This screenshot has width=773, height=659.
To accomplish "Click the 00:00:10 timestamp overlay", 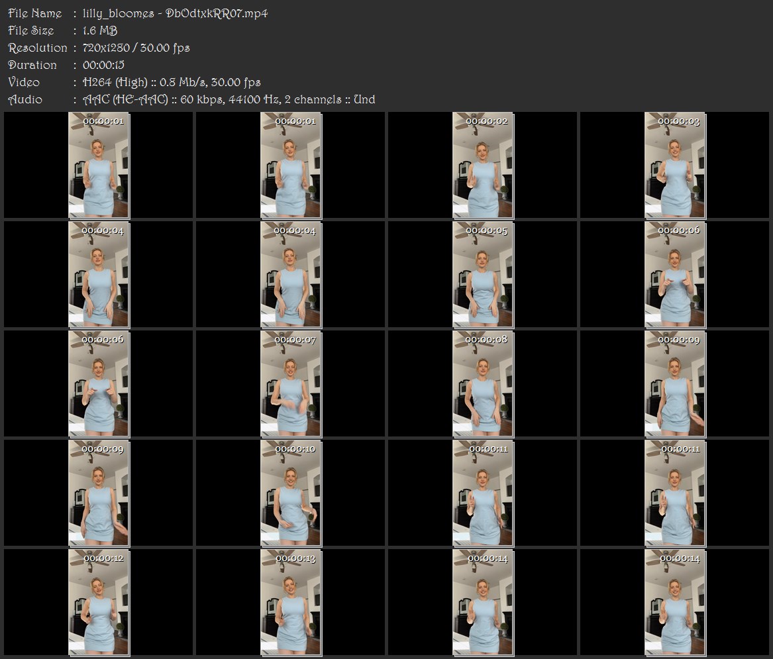I will pos(295,450).
